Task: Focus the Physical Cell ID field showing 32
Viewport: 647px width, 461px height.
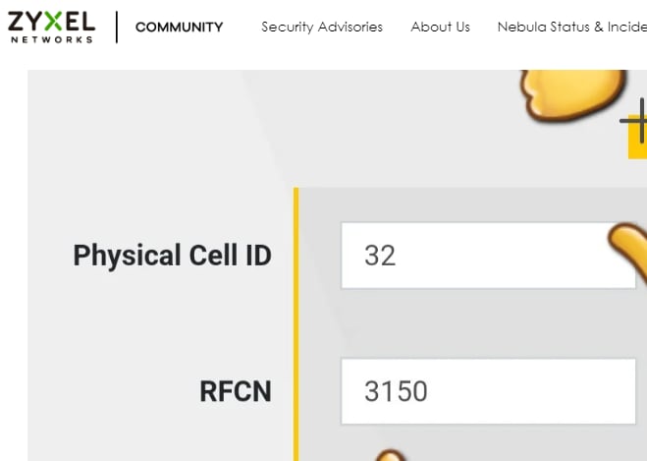Action: pos(488,256)
